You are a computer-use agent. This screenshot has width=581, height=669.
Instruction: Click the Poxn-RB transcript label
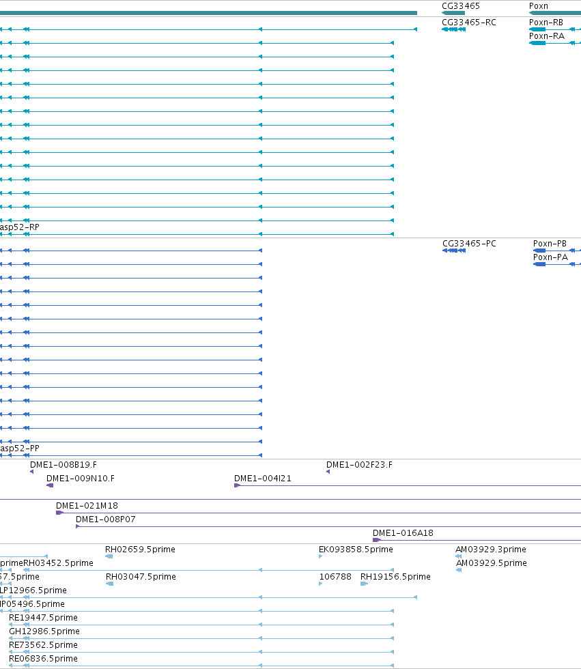tap(546, 22)
